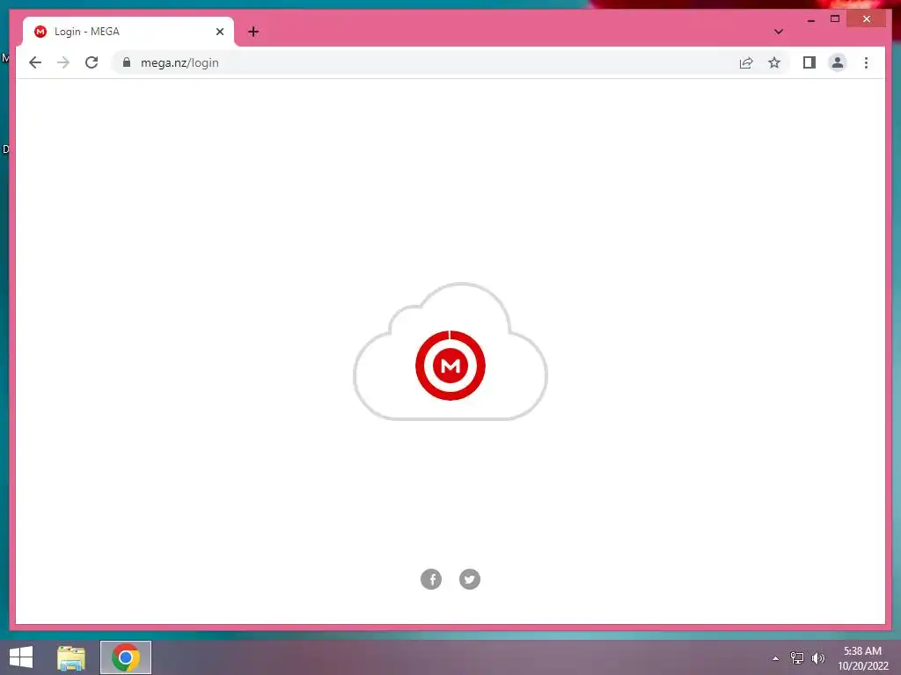The height and width of the screenshot is (675, 901).
Task: Open network status tray icon
Action: (x=797, y=657)
